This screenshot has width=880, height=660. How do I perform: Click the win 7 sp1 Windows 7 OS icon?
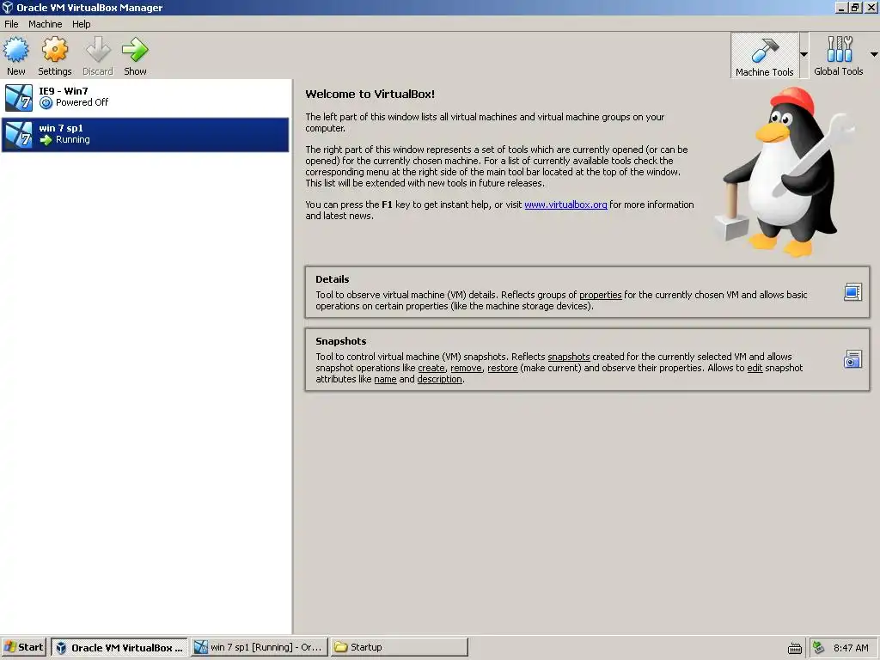click(x=19, y=135)
